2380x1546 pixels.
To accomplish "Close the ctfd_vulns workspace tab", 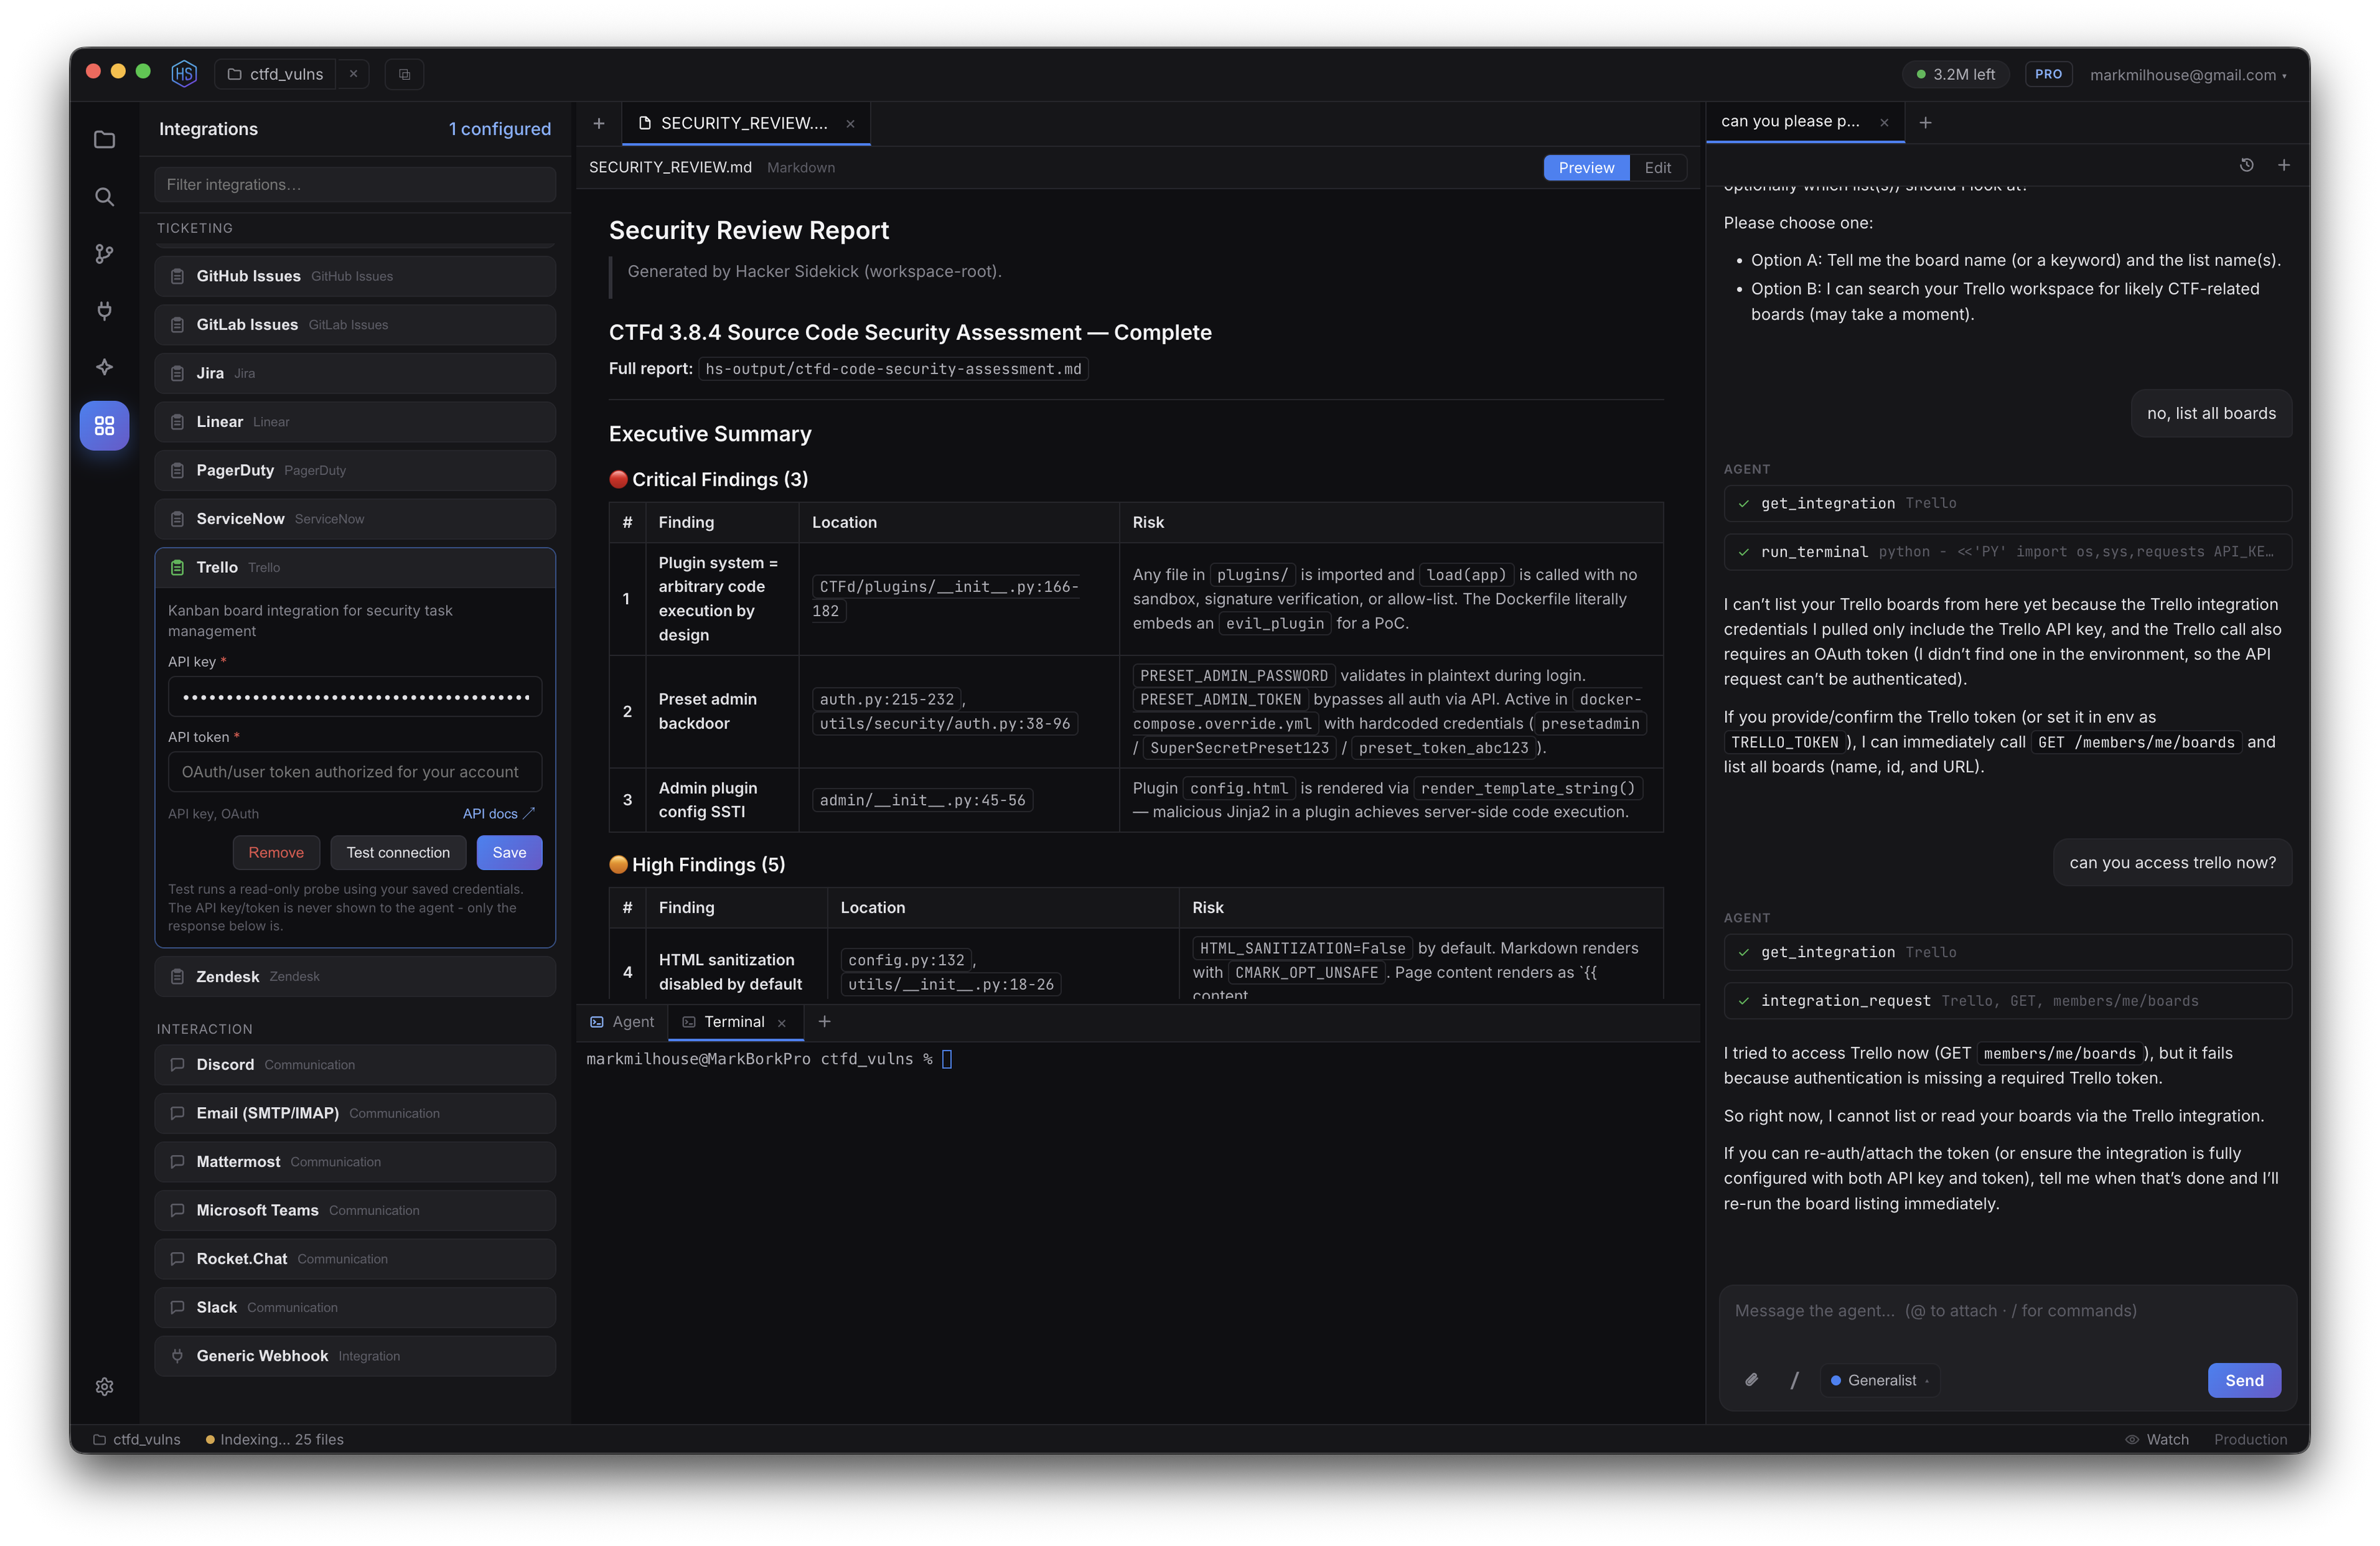I will (353, 74).
